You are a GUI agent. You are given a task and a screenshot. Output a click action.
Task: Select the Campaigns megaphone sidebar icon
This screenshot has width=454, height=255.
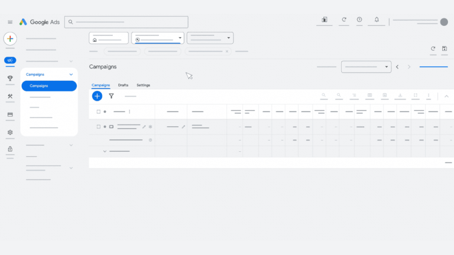10,60
